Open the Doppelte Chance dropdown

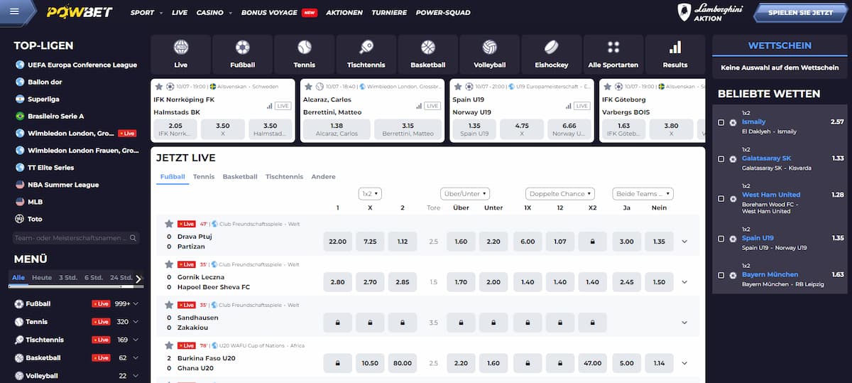[560, 193]
